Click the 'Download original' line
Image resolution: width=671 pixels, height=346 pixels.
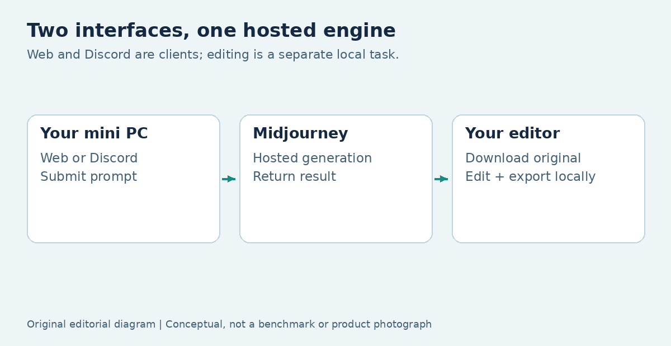coord(523,158)
